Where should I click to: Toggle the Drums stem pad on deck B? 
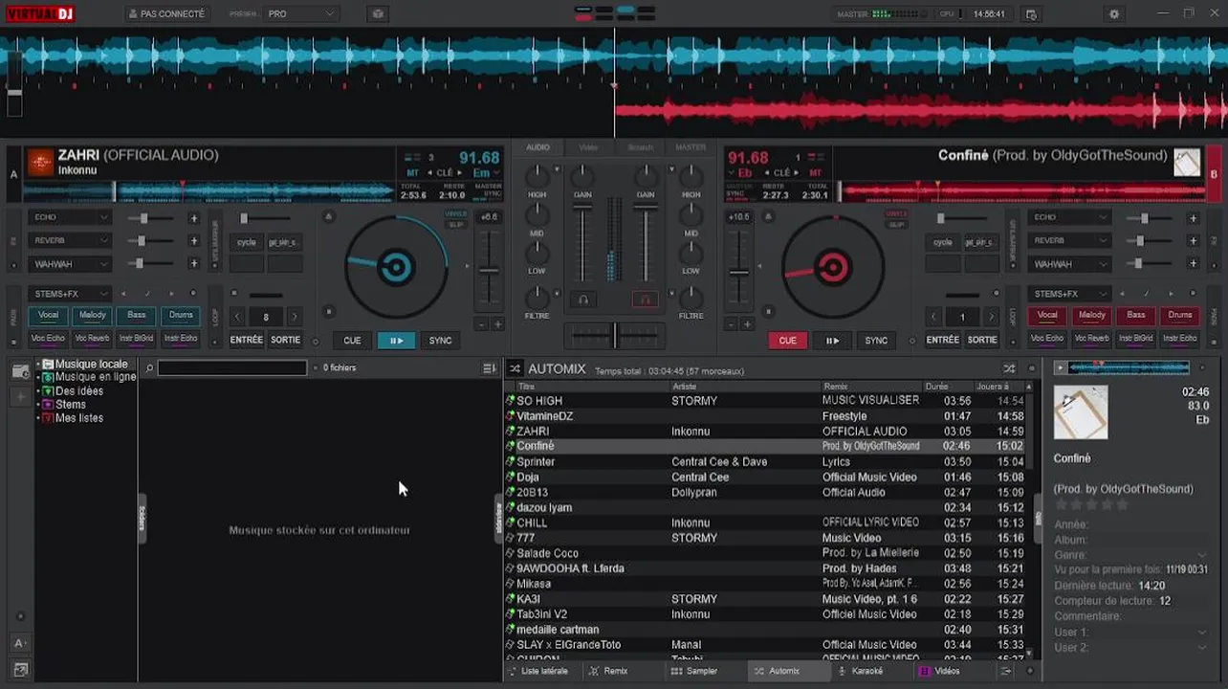click(x=1180, y=315)
